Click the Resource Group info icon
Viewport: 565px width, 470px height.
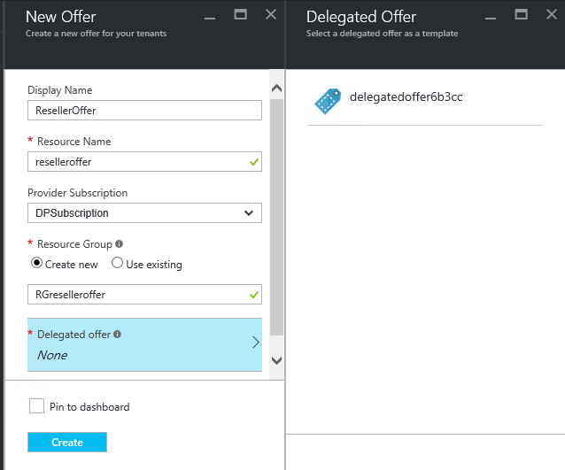tap(120, 243)
